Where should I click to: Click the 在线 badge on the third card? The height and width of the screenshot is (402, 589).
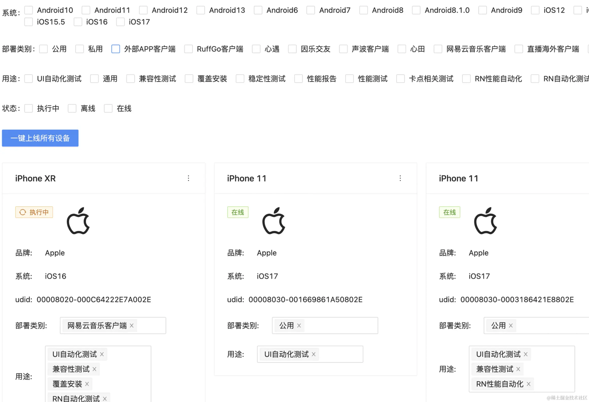coord(449,212)
